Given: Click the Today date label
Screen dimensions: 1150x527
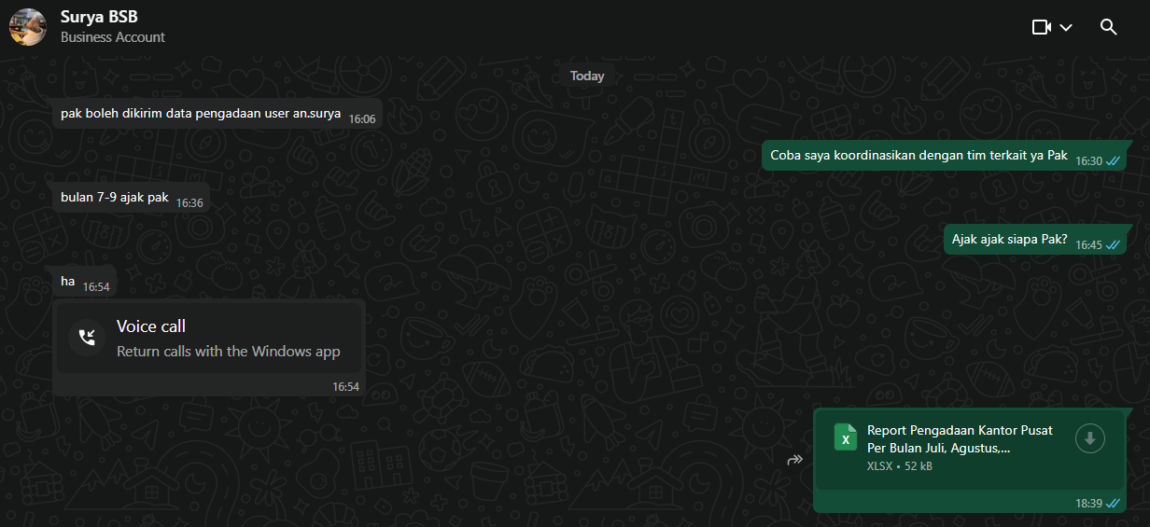Looking at the screenshot, I should tap(587, 76).
